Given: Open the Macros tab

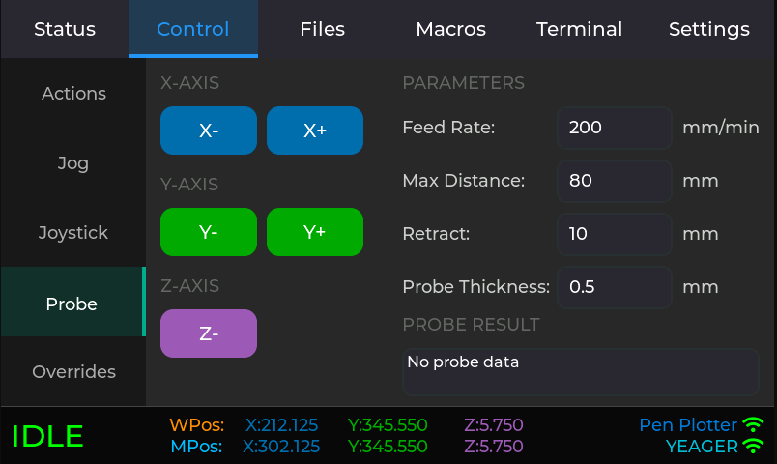Looking at the screenshot, I should (x=450, y=29).
